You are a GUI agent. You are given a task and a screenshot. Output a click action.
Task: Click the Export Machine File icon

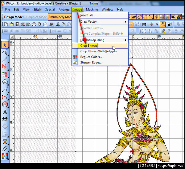pos(28,24)
